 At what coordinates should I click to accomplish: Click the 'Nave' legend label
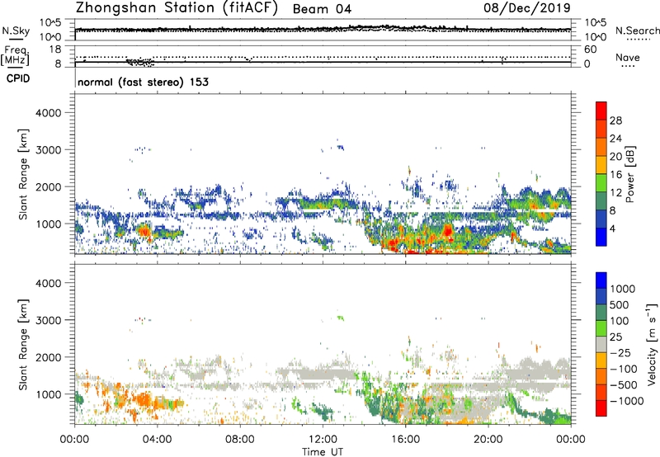pyautogui.click(x=628, y=57)
